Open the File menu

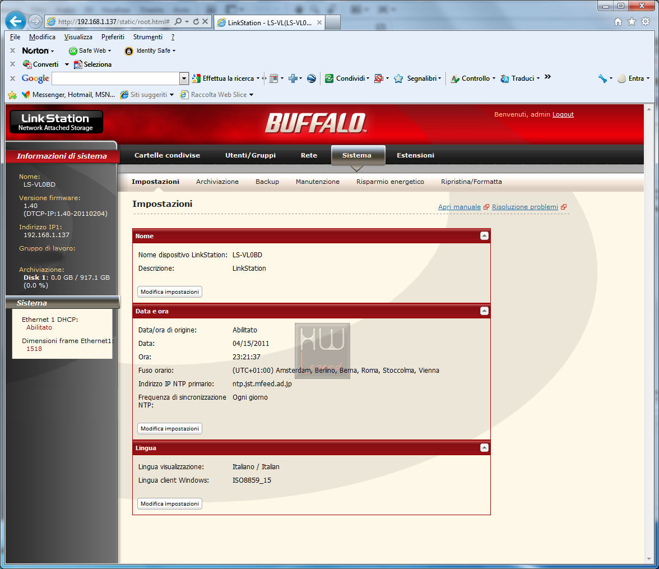pyautogui.click(x=15, y=37)
